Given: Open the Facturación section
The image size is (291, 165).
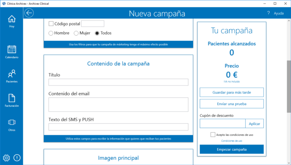Looking at the screenshot, I should coord(12,100).
